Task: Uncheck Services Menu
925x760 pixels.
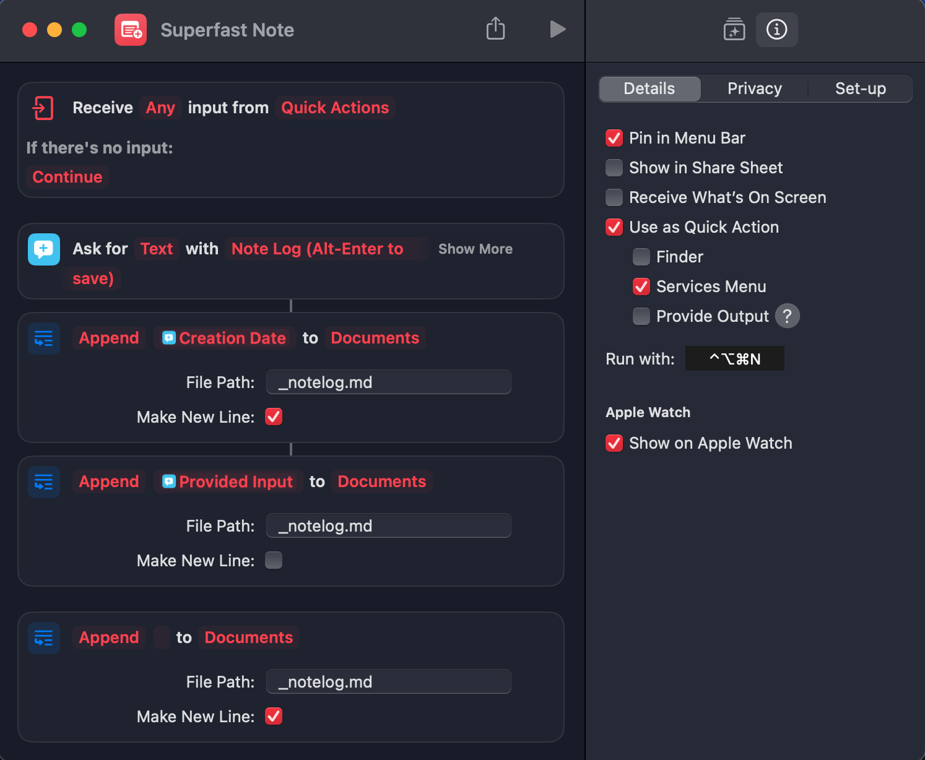Action: (x=641, y=287)
